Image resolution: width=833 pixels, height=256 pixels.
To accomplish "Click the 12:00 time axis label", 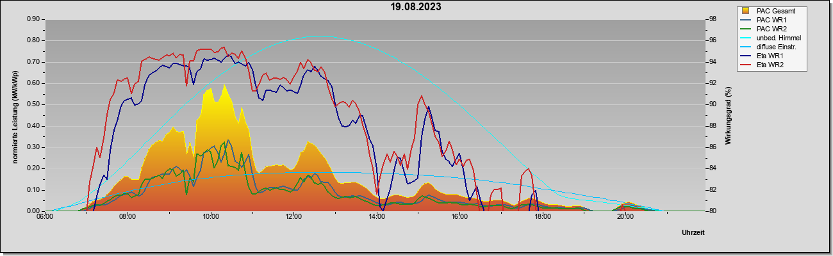I will pos(293,218).
